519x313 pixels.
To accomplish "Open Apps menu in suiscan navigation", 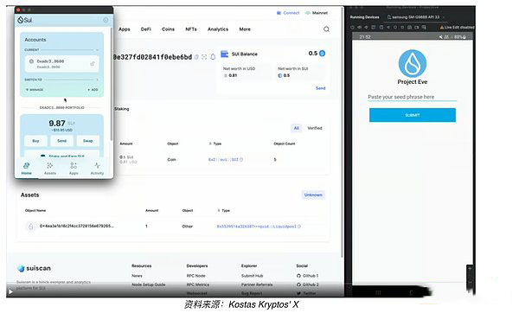I will [x=125, y=29].
